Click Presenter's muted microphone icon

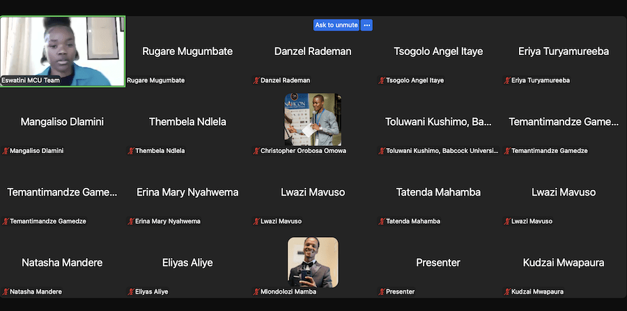click(x=382, y=292)
